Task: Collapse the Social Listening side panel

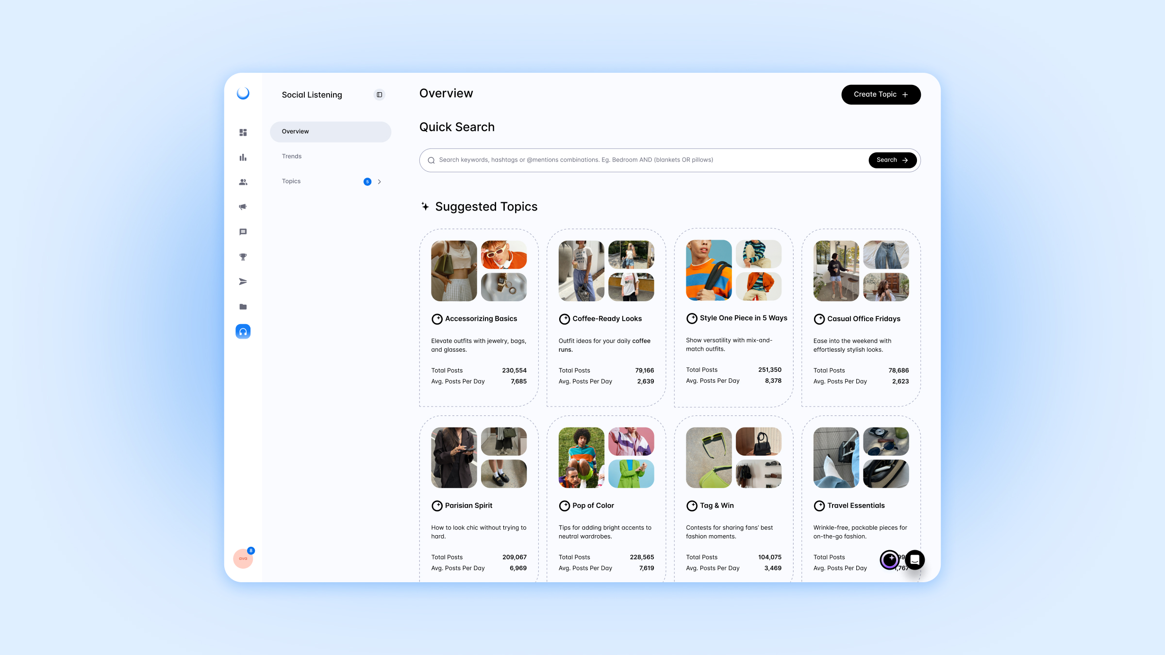Action: [x=380, y=95]
